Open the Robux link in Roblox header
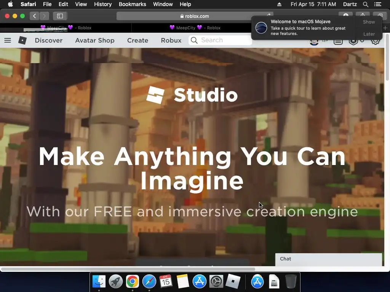This screenshot has width=390, height=292. pyautogui.click(x=171, y=40)
